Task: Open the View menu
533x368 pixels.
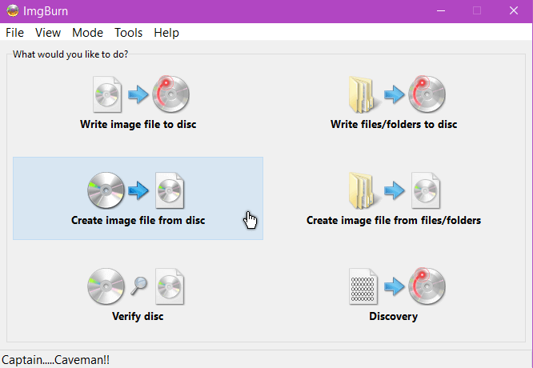Action: click(x=48, y=33)
